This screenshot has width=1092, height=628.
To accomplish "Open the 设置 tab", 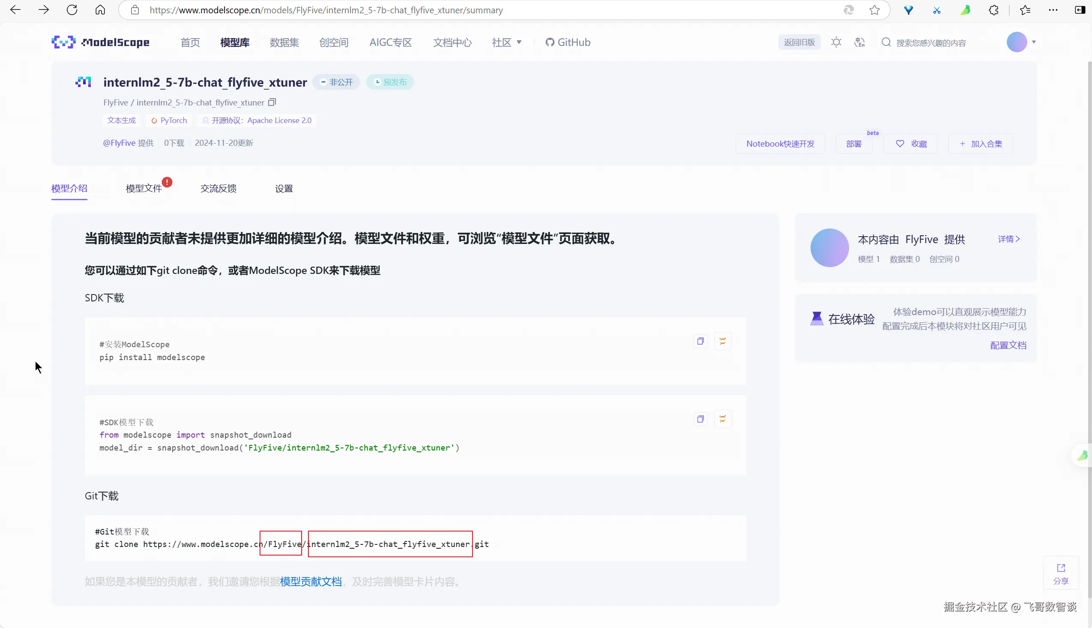I will [284, 189].
